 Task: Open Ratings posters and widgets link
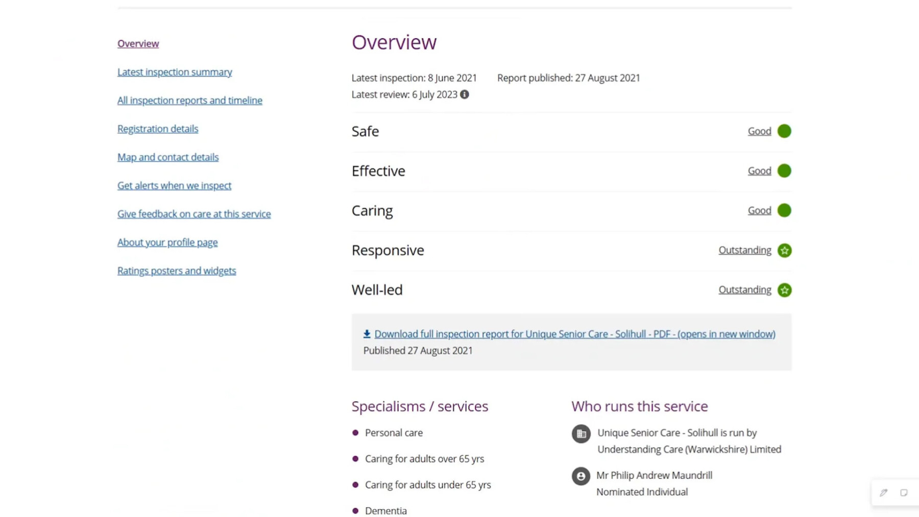[x=177, y=270]
